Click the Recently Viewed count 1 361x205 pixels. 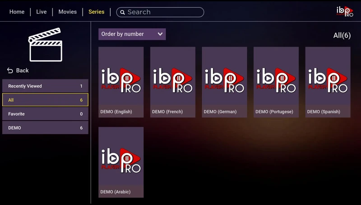tap(81, 86)
